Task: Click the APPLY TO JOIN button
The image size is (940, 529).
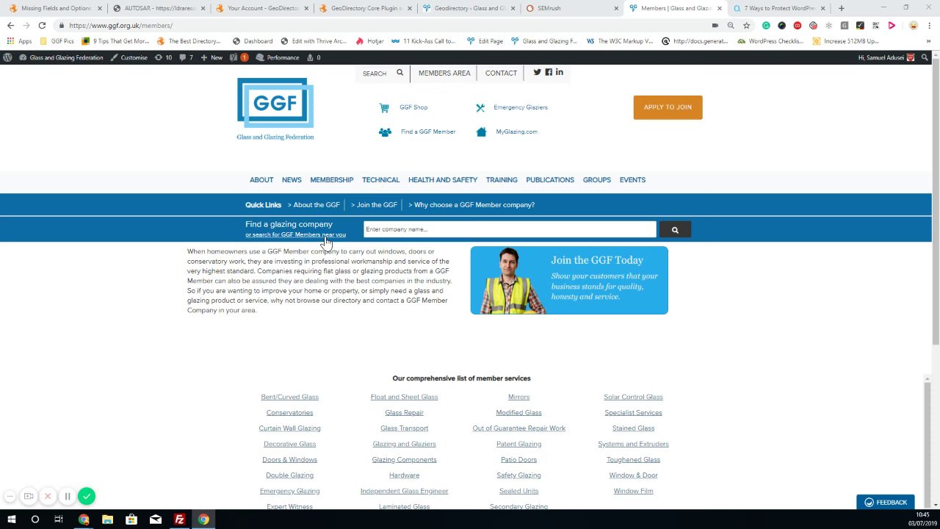Action: tap(668, 107)
